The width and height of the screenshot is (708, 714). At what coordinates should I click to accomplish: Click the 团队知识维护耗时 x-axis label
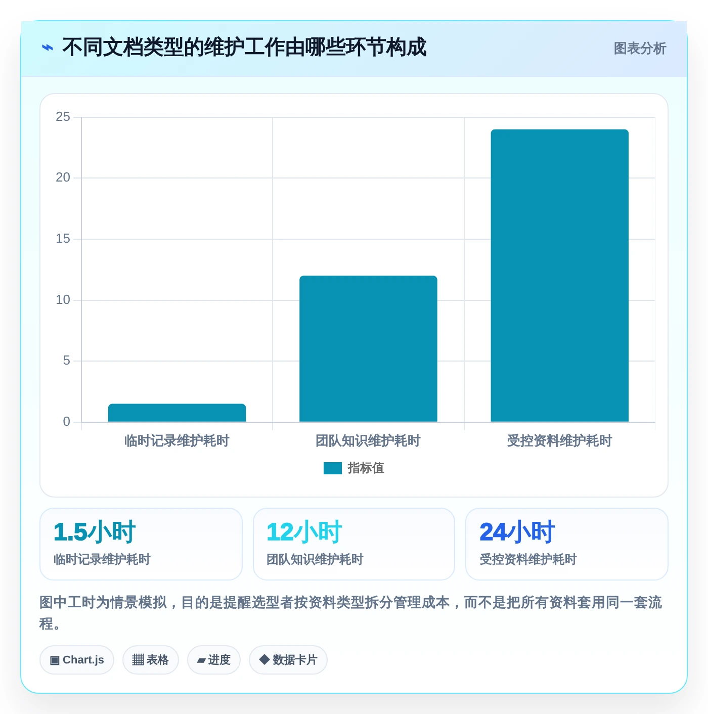coord(368,441)
